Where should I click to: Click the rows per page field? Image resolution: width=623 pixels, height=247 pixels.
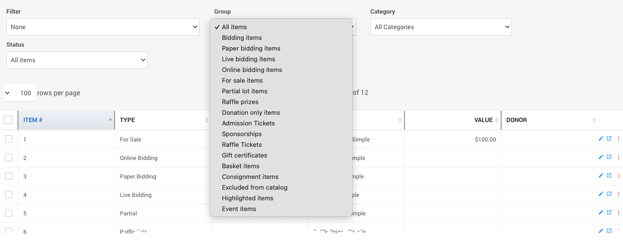25,93
